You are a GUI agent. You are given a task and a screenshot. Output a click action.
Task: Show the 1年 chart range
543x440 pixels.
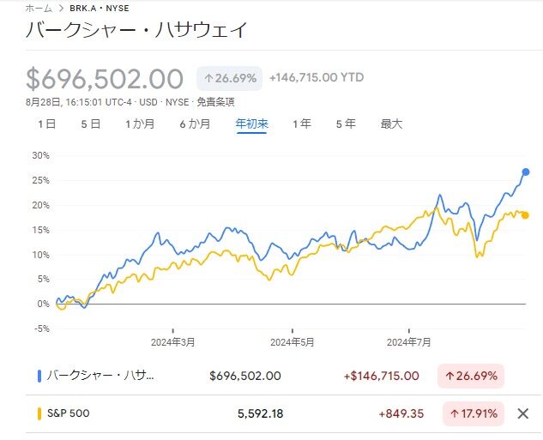tap(302, 124)
